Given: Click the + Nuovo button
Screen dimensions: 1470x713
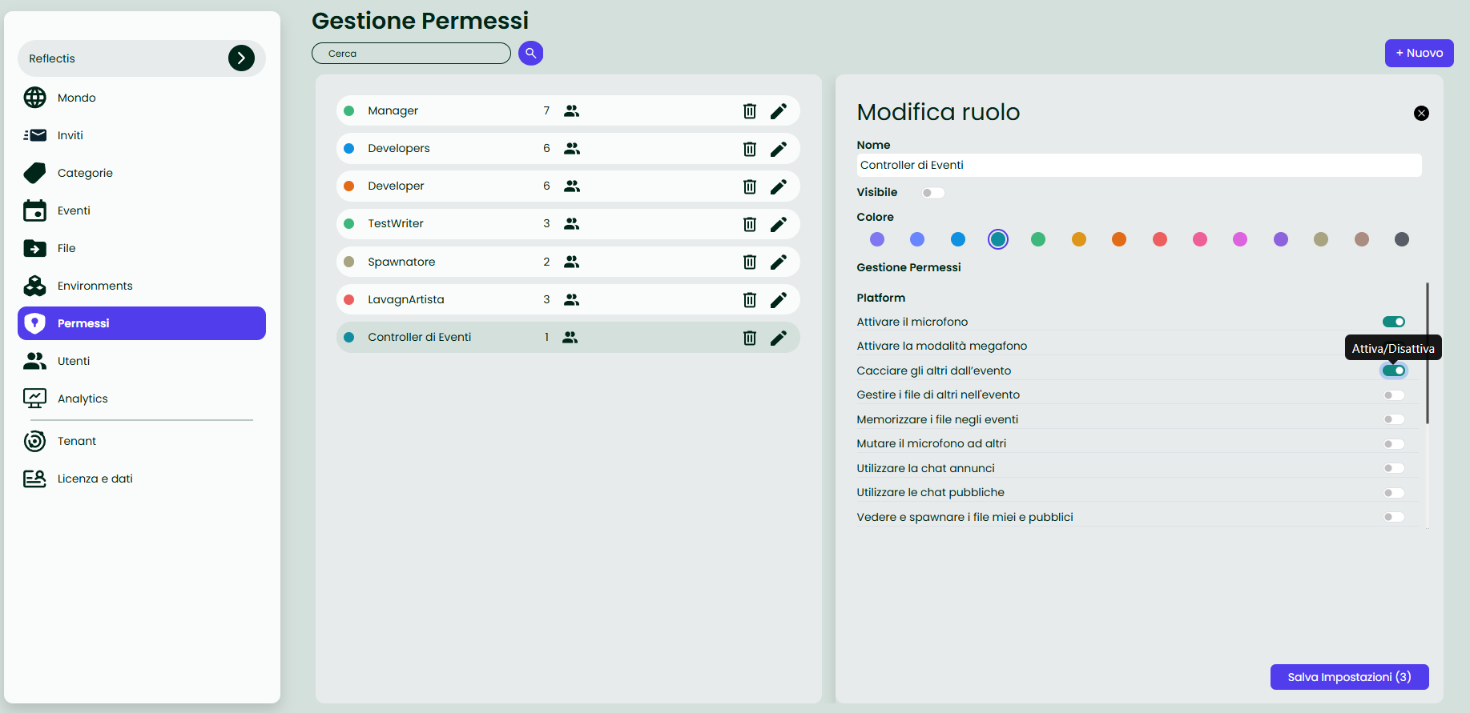Looking at the screenshot, I should pos(1419,54).
